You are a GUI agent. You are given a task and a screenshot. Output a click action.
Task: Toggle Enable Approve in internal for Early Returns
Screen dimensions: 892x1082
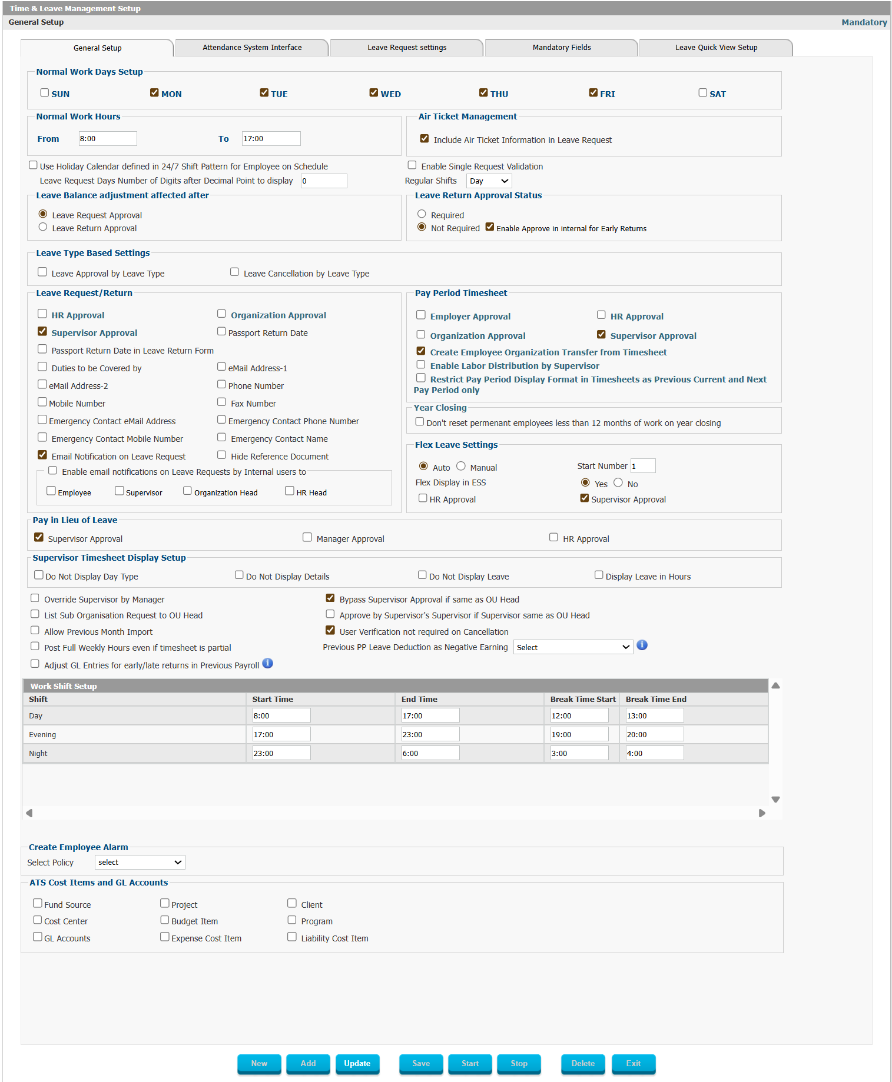click(490, 227)
